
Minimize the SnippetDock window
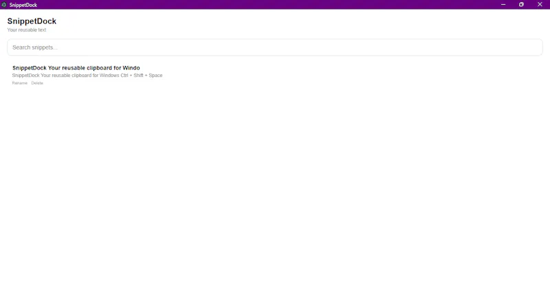coord(503,5)
